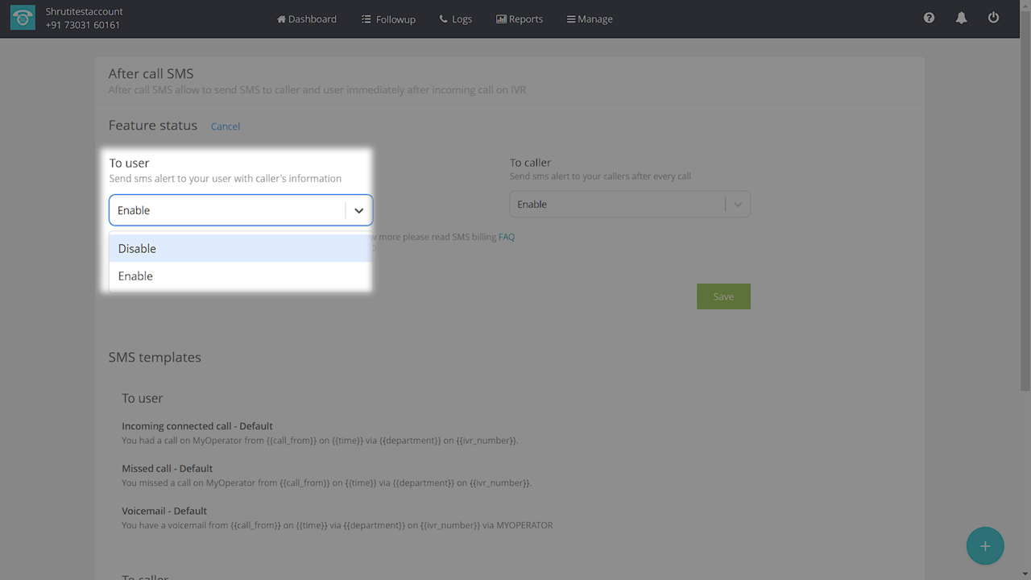Cancel editing feature status

coord(226,126)
